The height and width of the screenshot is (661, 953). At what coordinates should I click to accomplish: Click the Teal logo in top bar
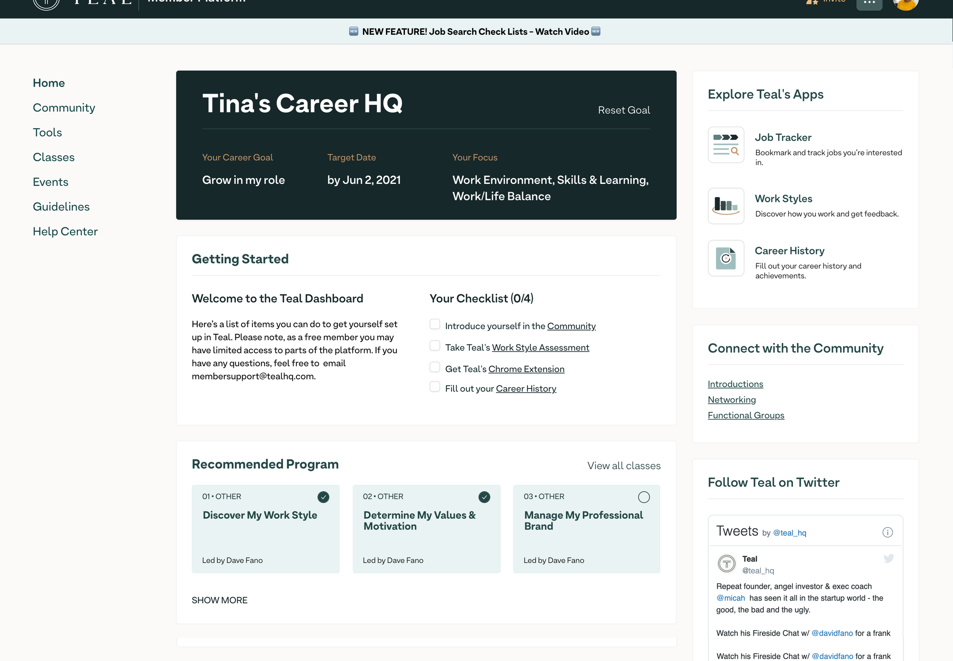[47, 3]
